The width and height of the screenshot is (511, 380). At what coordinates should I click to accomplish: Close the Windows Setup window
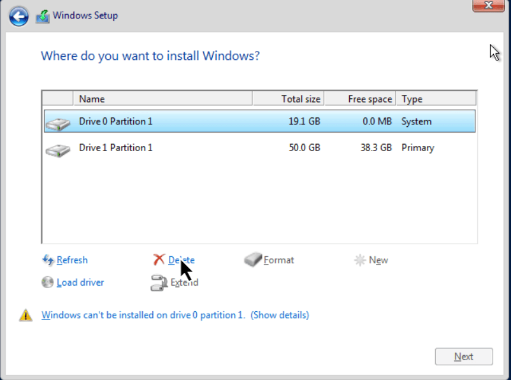[489, 5]
